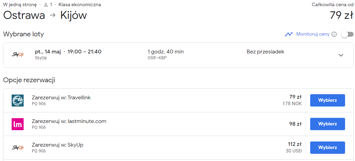Click the SkyUp logo in the selected flight
The image size is (355, 161).
(x=18, y=54)
